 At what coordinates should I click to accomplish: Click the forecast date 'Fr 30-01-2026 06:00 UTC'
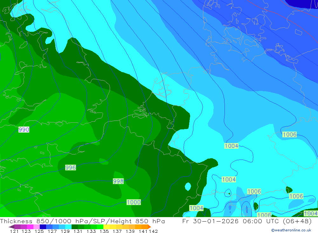pos(230,221)
